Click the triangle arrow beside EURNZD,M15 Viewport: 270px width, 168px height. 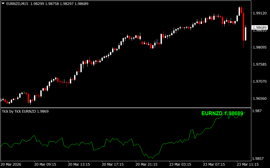point(3,4)
